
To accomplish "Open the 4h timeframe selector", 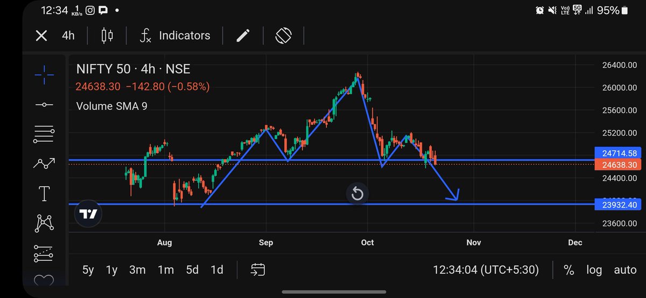I will (68, 36).
